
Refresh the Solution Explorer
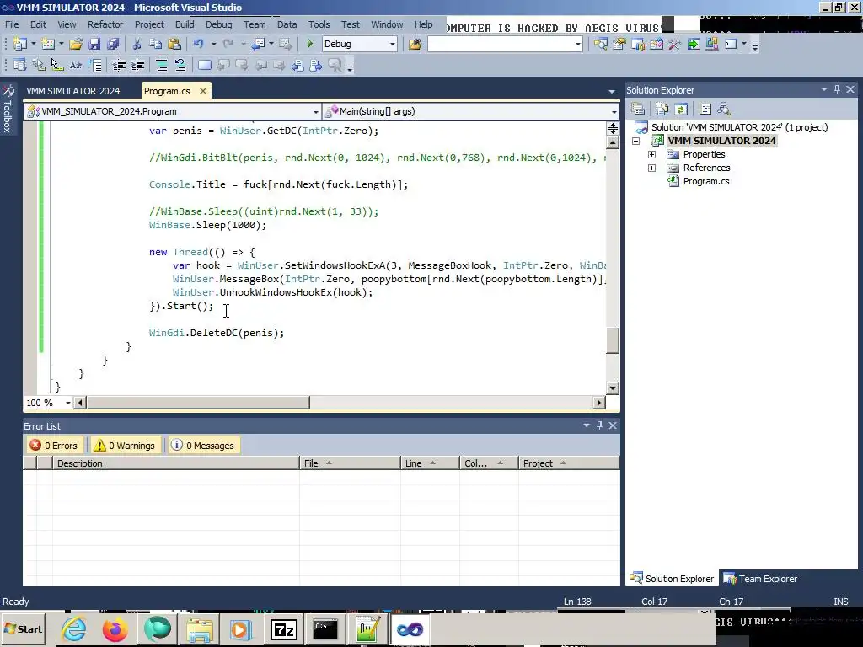tap(681, 109)
